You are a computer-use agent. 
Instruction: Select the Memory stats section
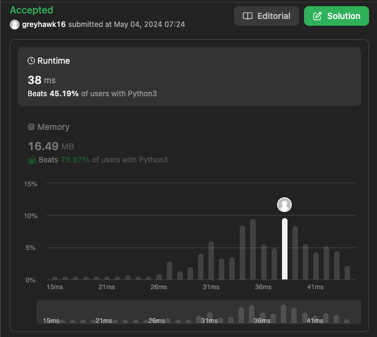[x=189, y=143]
